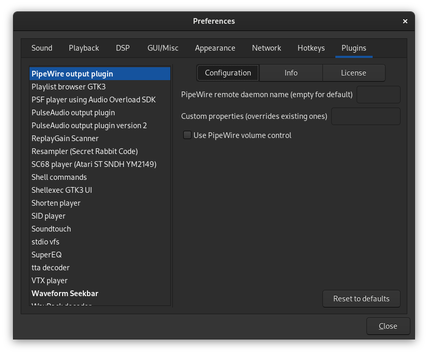
Task: Switch to the Network tab
Action: (x=267, y=48)
